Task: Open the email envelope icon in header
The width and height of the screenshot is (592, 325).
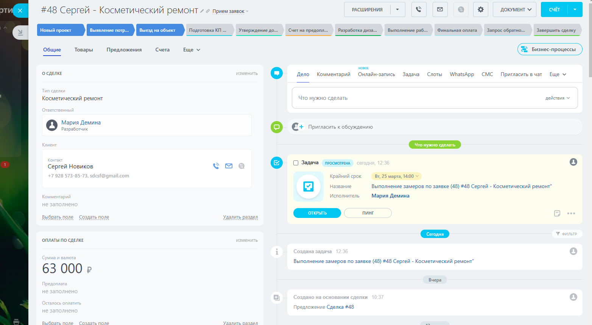Action: pyautogui.click(x=440, y=9)
